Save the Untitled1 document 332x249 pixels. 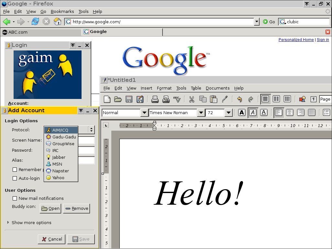pyautogui.click(x=129, y=99)
